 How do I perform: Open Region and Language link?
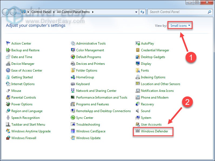click(27, 111)
